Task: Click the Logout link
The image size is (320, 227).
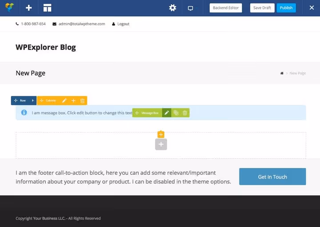Action: click(x=123, y=24)
